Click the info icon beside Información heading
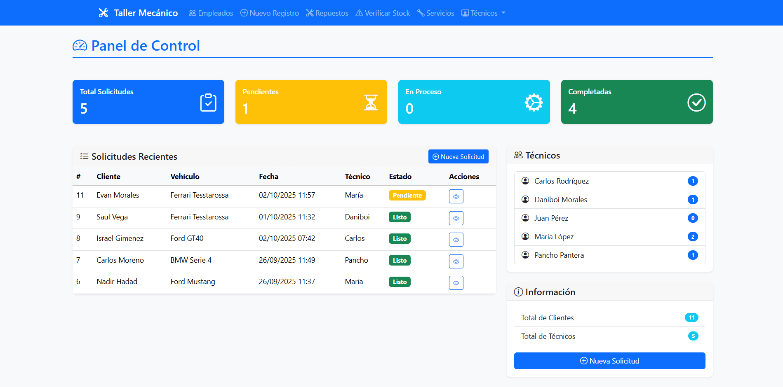Image resolution: width=783 pixels, height=387 pixels. pos(518,292)
